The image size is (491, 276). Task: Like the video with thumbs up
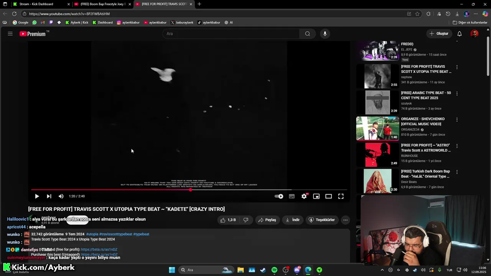(x=228, y=220)
